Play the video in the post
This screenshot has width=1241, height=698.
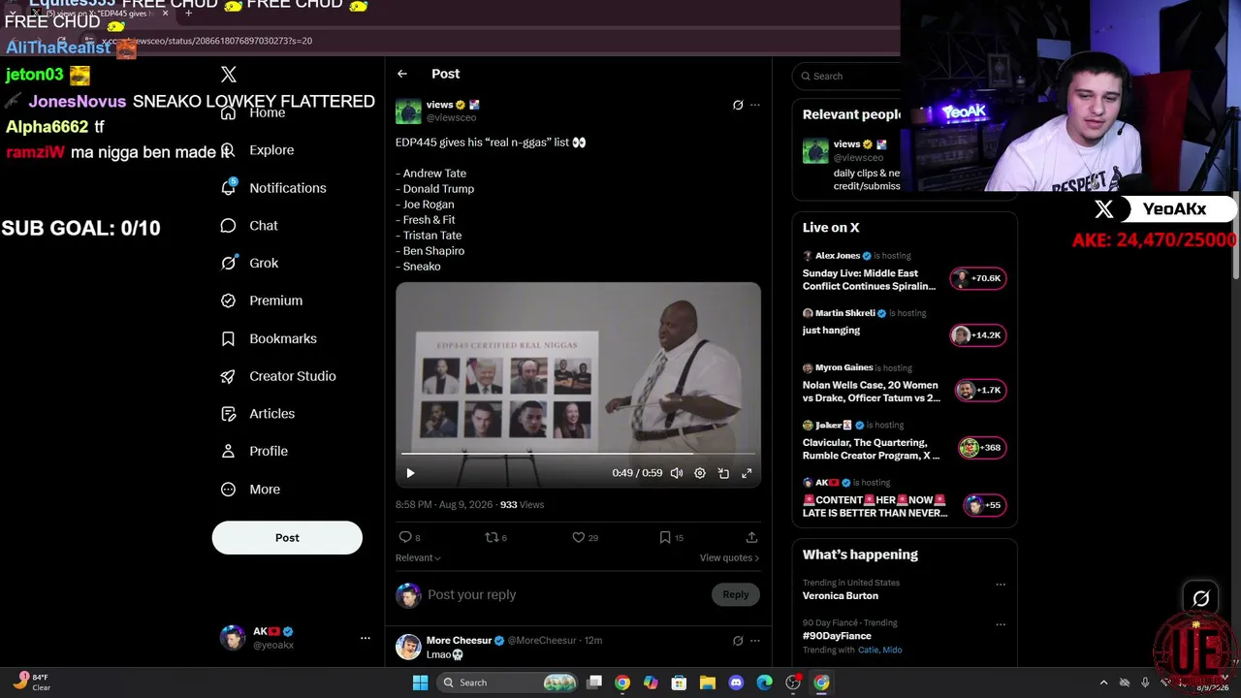click(x=410, y=473)
